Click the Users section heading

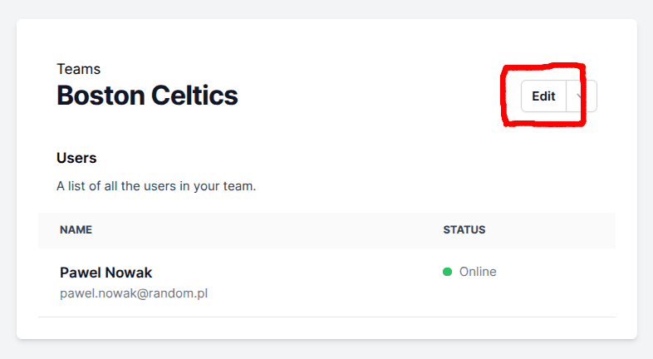[76, 157]
